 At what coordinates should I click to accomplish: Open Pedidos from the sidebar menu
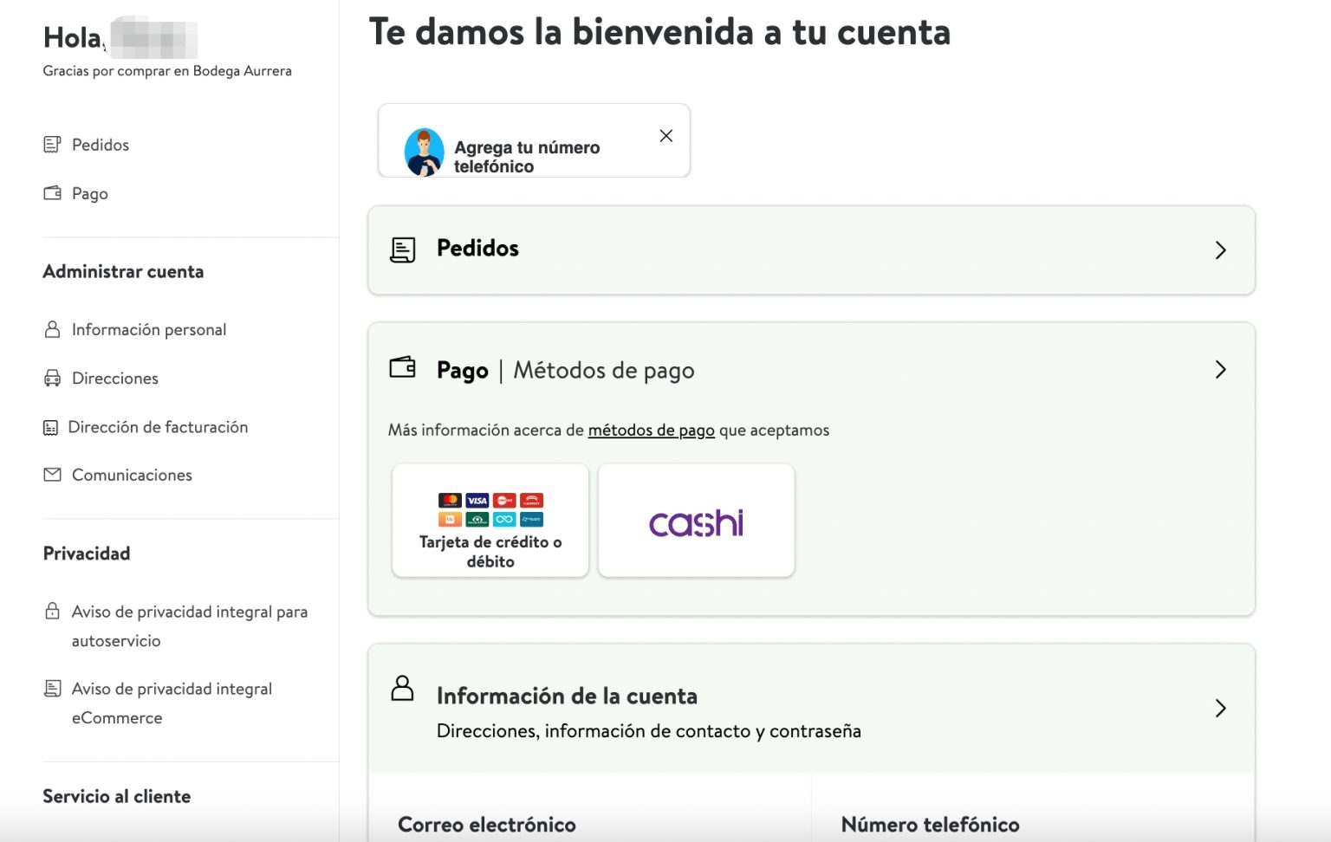[x=99, y=145]
